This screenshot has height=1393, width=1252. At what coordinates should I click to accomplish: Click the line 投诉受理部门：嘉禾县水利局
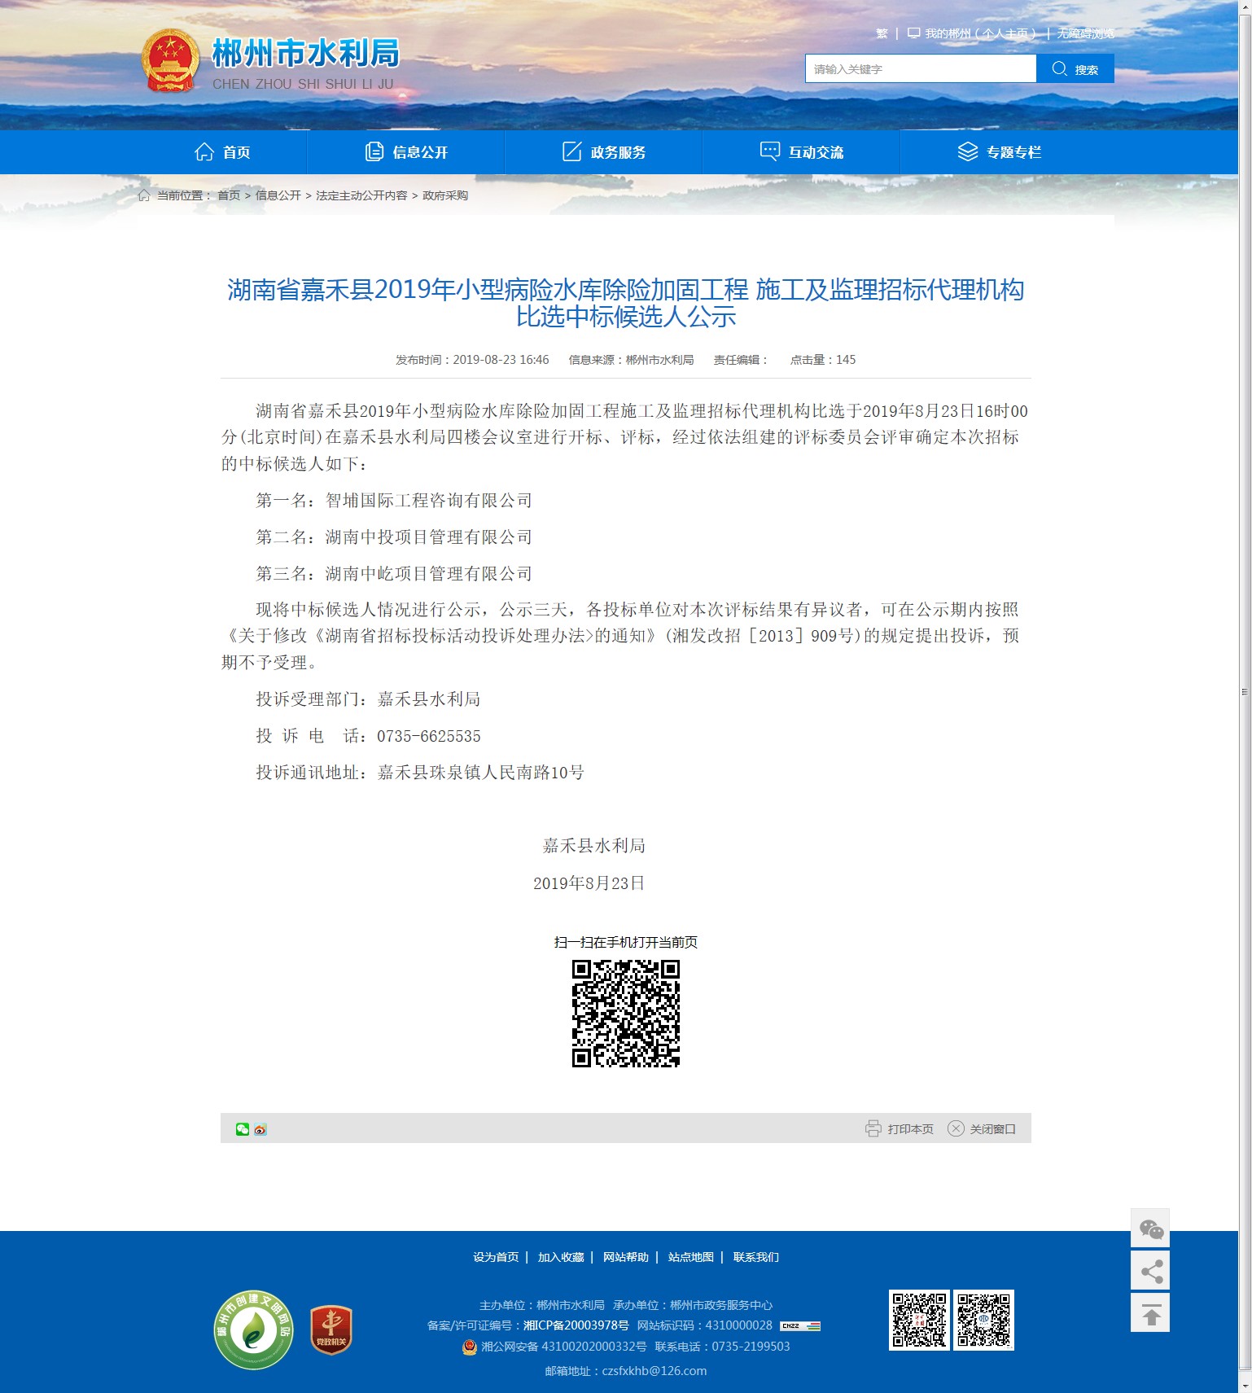tap(368, 699)
